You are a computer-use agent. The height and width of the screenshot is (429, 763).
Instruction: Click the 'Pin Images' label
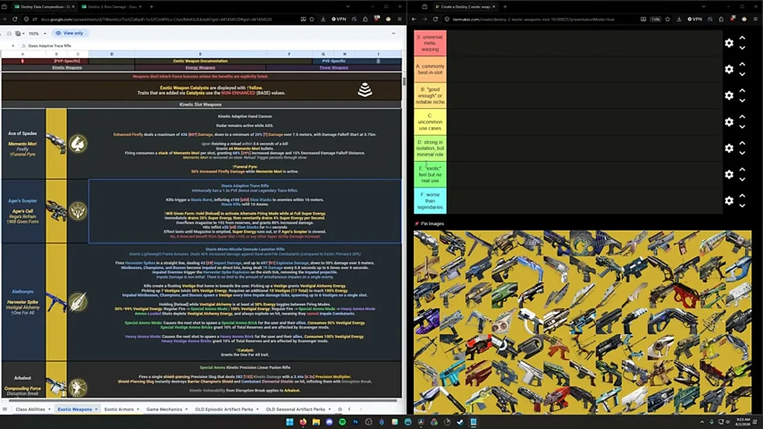coord(432,223)
